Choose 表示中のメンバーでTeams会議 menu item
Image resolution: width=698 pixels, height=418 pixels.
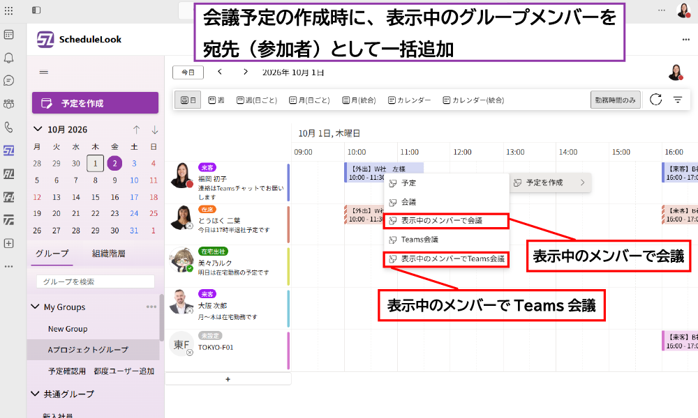(x=445, y=259)
